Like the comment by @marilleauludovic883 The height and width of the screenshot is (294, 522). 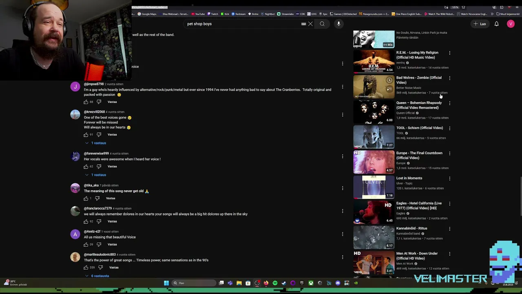tap(86, 267)
